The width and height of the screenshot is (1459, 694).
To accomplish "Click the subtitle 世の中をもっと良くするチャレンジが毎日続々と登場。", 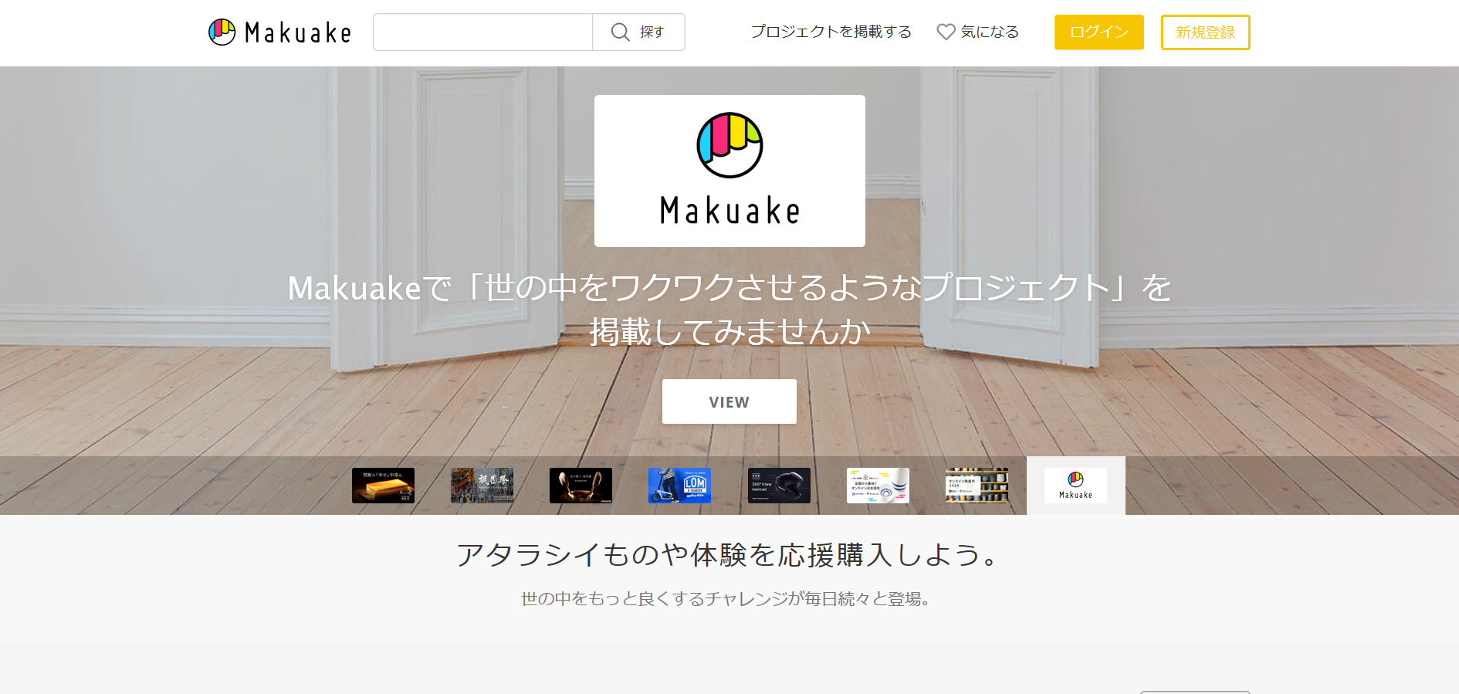I will [726, 599].
